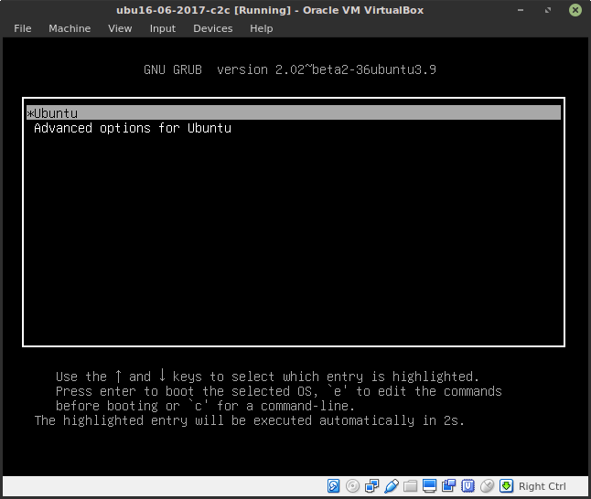Click the video capture status icon
The image size is (591, 499).
[448, 486]
